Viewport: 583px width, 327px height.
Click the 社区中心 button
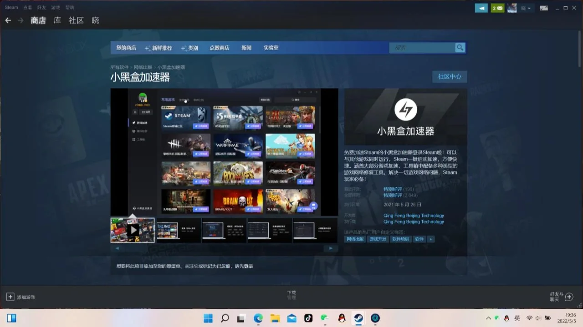(x=450, y=77)
